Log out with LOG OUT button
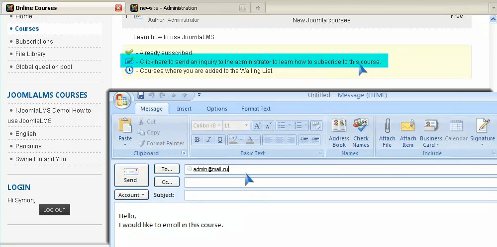Image resolution: width=497 pixels, height=247 pixels. tap(55, 210)
